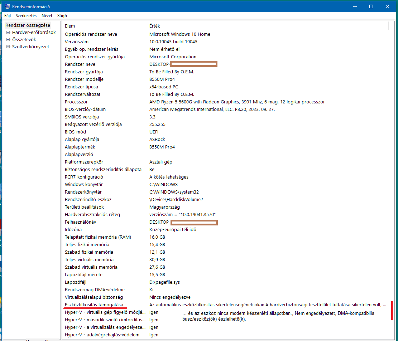Click the D:\pagefile.sys value

pos(164,282)
